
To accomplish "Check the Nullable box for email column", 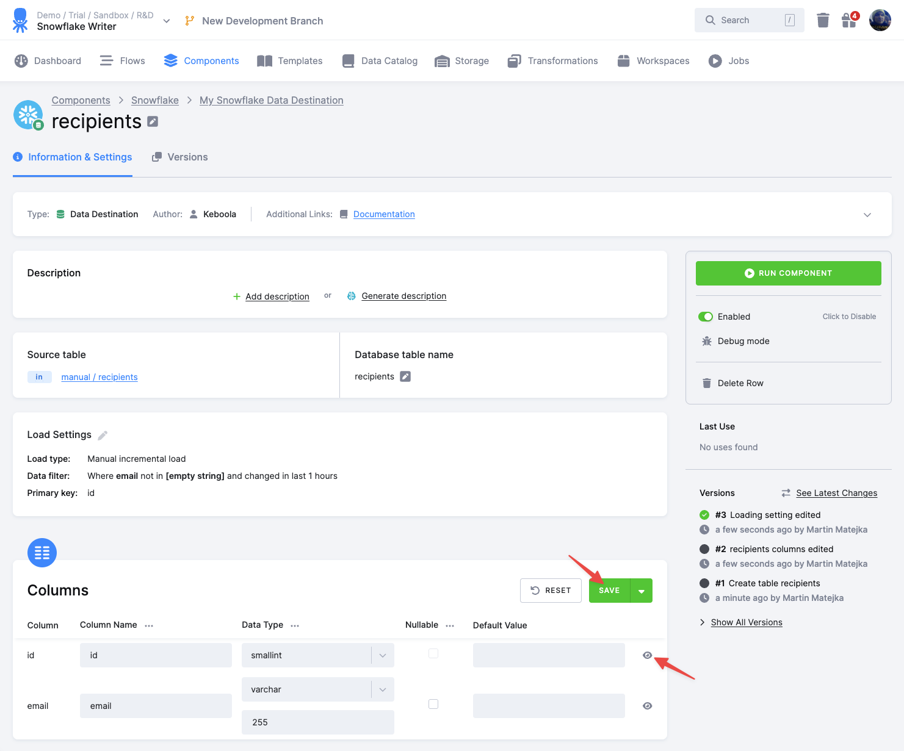I will click(x=433, y=704).
